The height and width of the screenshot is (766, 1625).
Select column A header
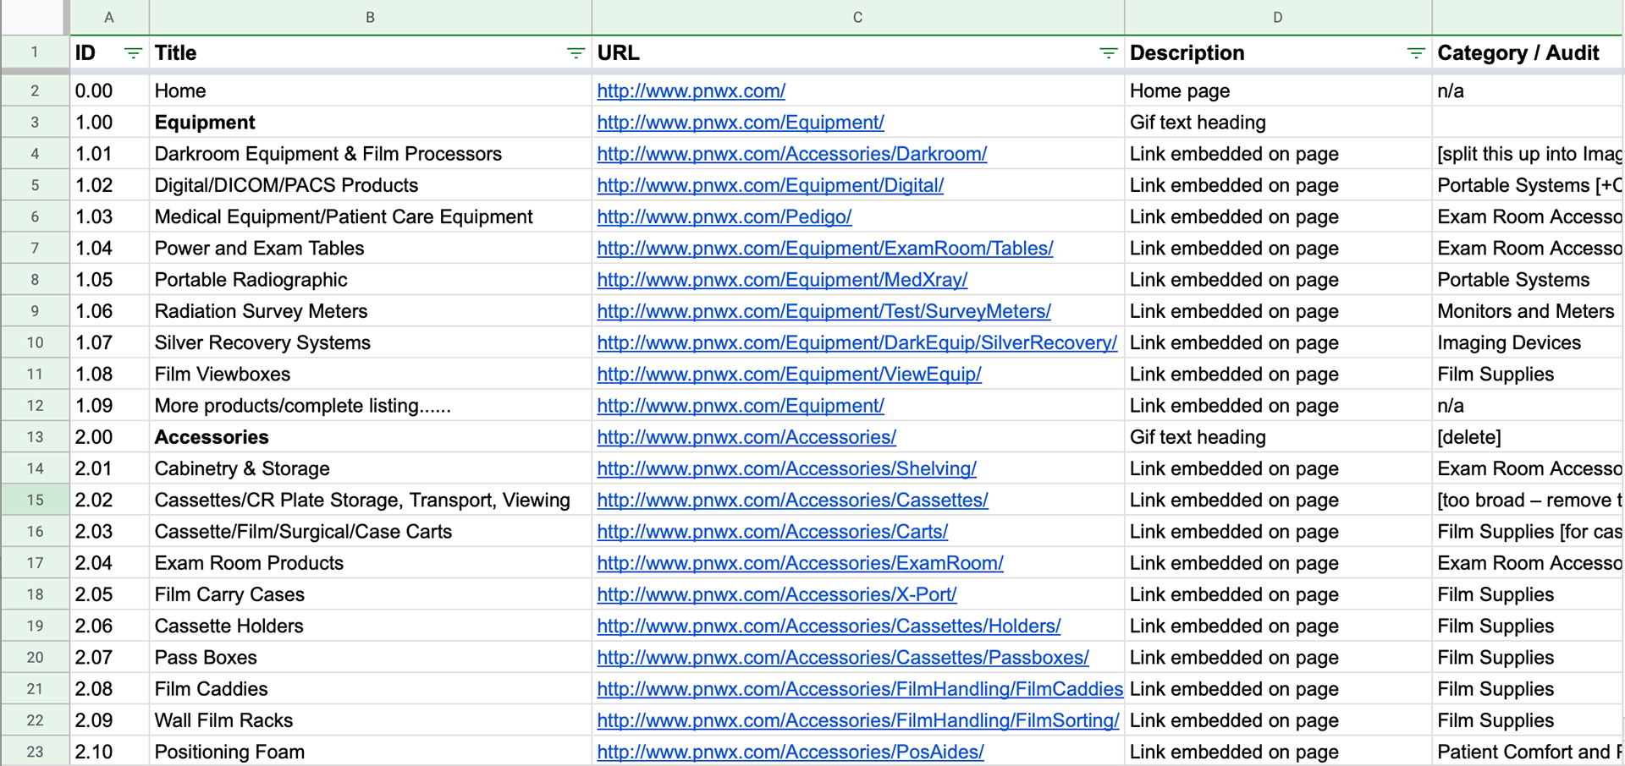pos(109,17)
